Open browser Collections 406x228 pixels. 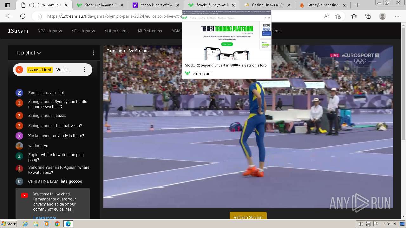click(x=368, y=16)
